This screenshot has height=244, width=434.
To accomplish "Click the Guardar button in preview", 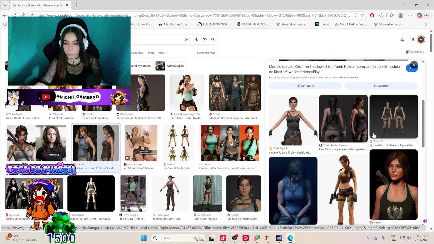I will (x=381, y=86).
